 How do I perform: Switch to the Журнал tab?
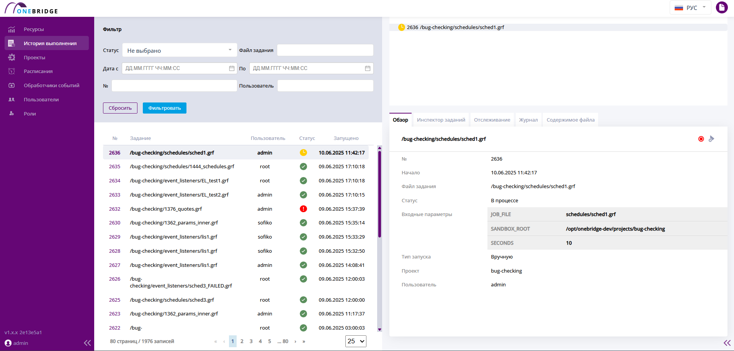[528, 120]
